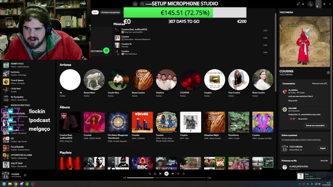The image size is (333, 187).
Task: Open Time & Space album in library
Action: [28, 82]
